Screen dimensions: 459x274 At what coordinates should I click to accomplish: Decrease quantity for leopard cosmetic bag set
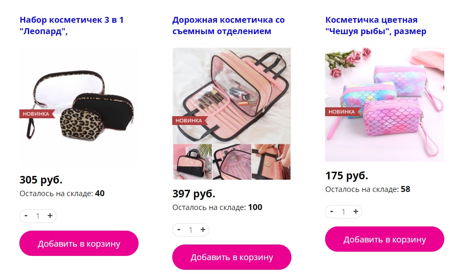[26, 216]
